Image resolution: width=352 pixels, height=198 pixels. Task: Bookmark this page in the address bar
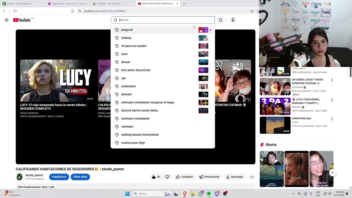[73, 11]
